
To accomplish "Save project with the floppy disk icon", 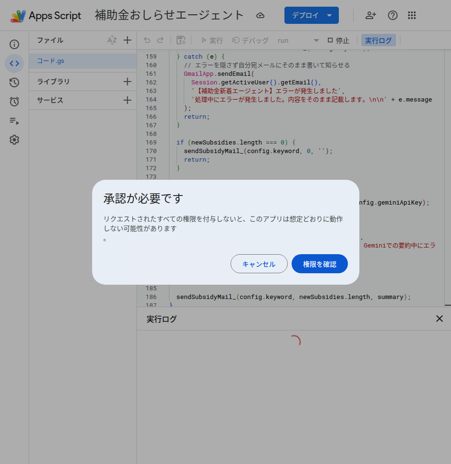I will [181, 40].
